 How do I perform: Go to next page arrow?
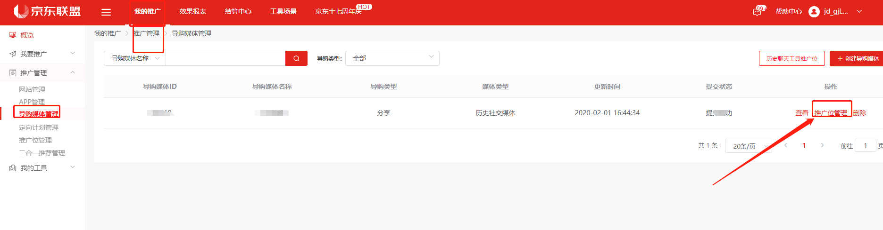(822, 145)
